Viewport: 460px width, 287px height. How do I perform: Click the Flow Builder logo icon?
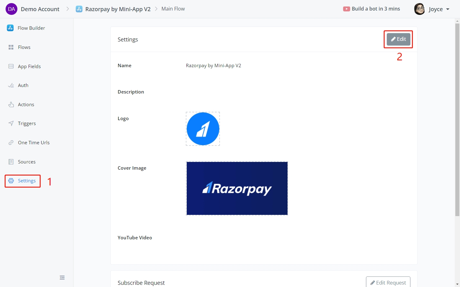point(10,28)
